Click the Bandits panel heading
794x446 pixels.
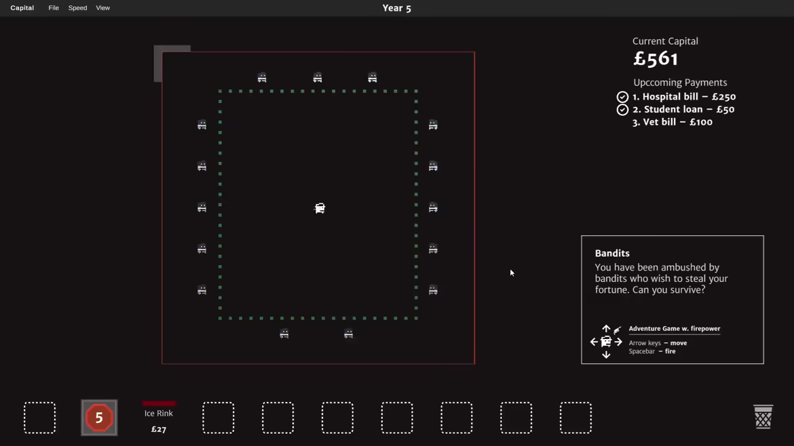[612, 254]
